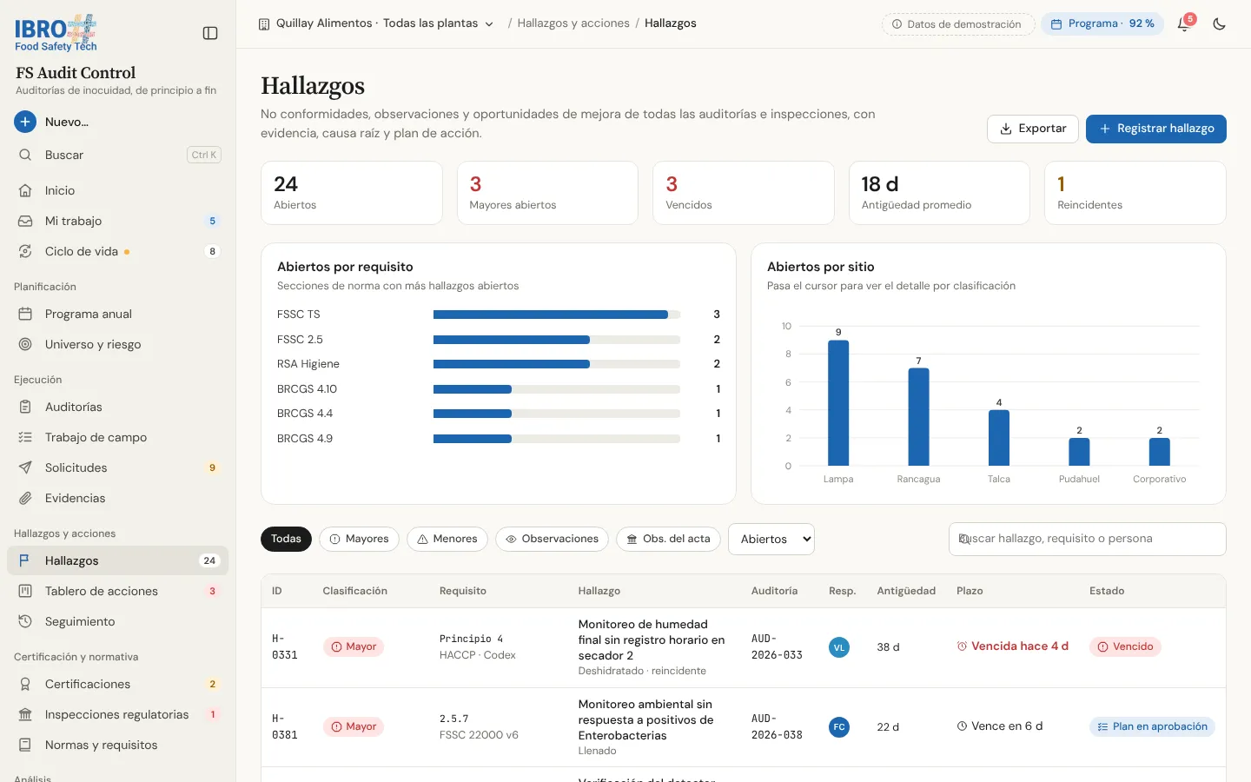
Task: Expand the Quillay Alimentos plant selector
Action: 376,23
